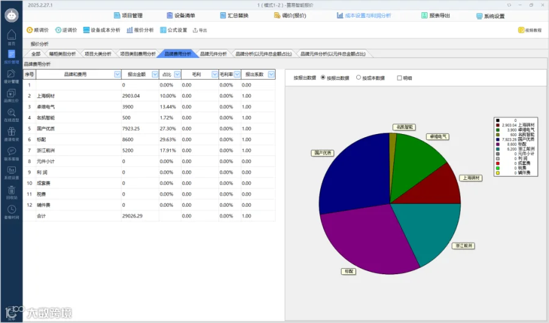
Task: Switch to 品牌分析(以元件总金额占比) tab
Action: [x=264, y=54]
